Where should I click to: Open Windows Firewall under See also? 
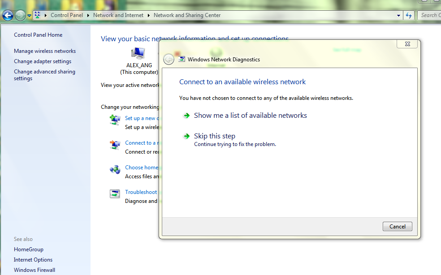[35, 270]
